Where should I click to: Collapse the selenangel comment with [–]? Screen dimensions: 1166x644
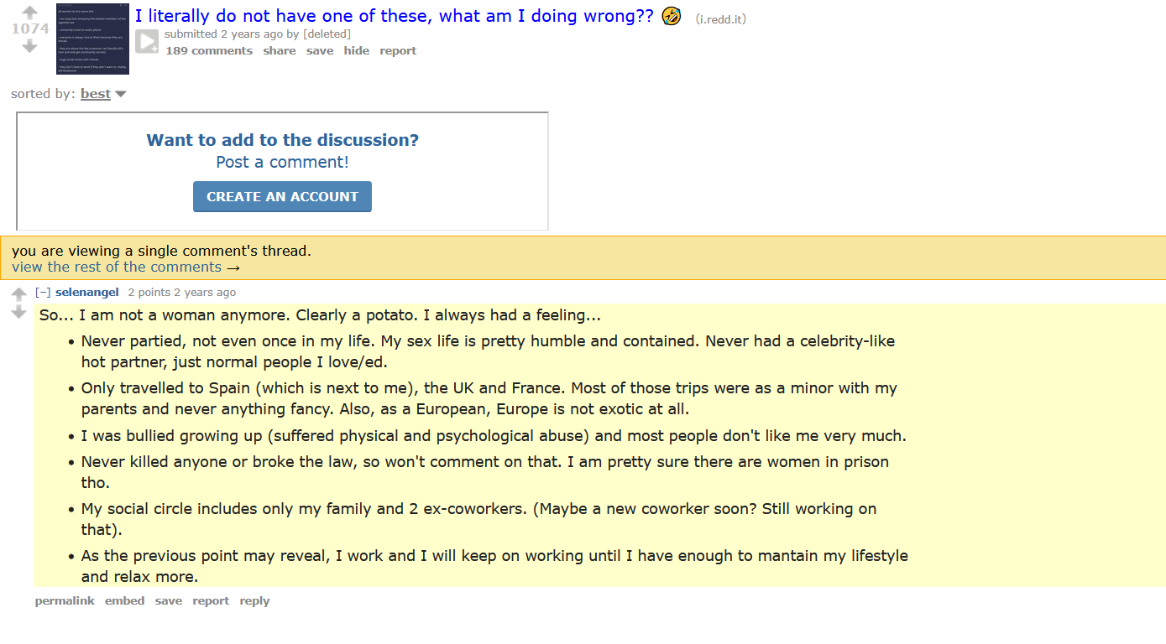coord(43,292)
